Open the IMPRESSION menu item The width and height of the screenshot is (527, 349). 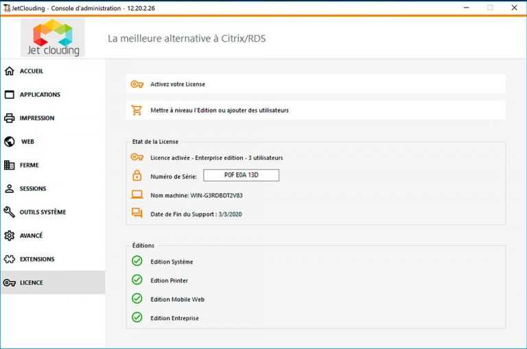[53, 118]
